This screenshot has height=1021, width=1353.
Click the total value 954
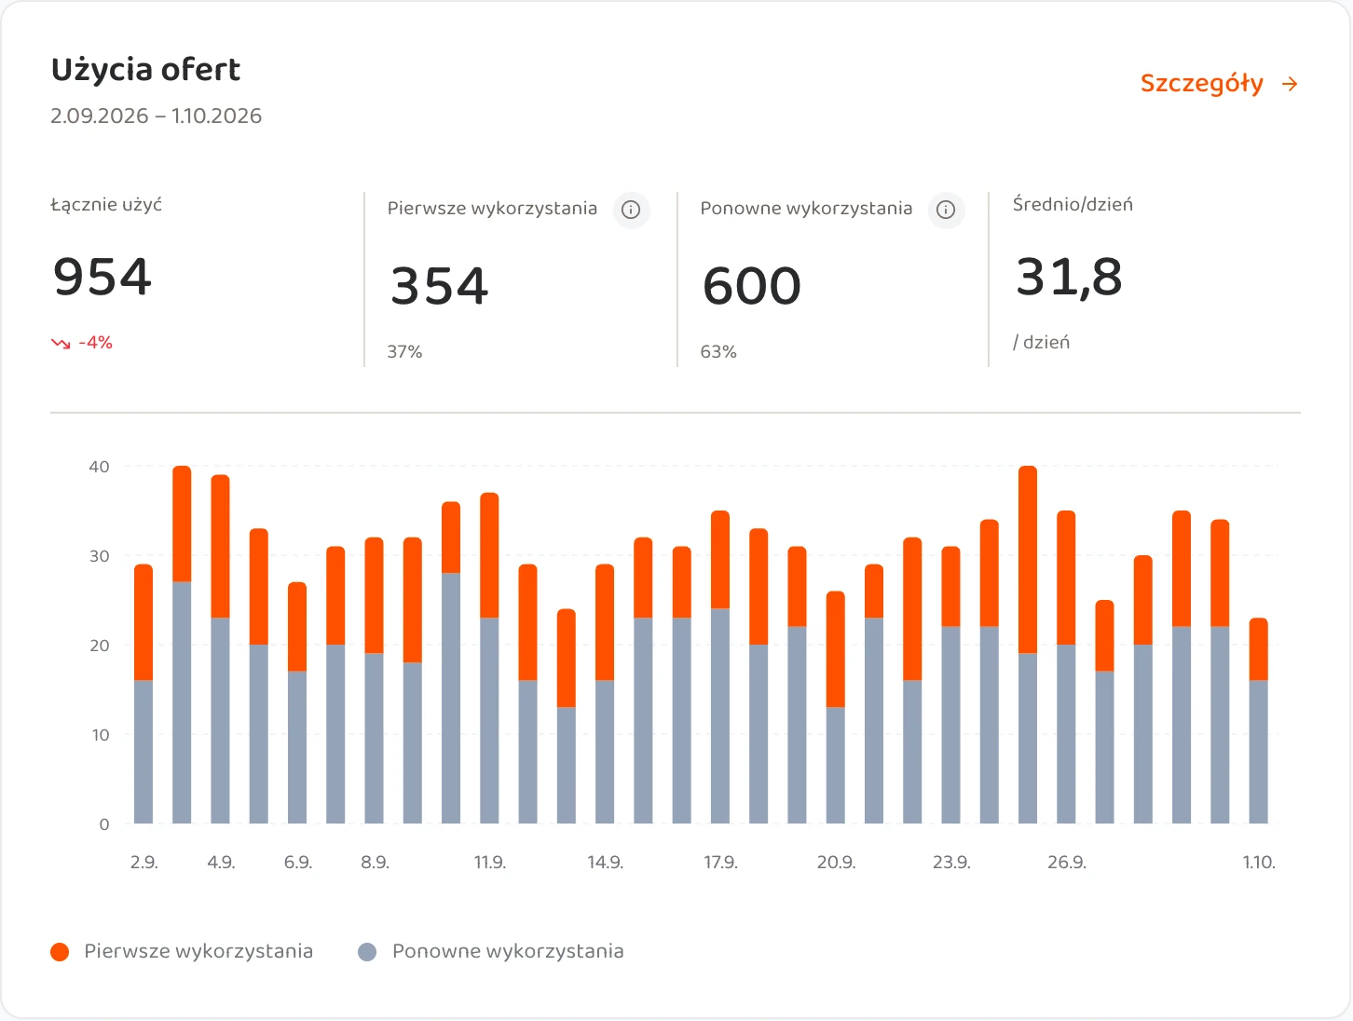[x=102, y=277]
